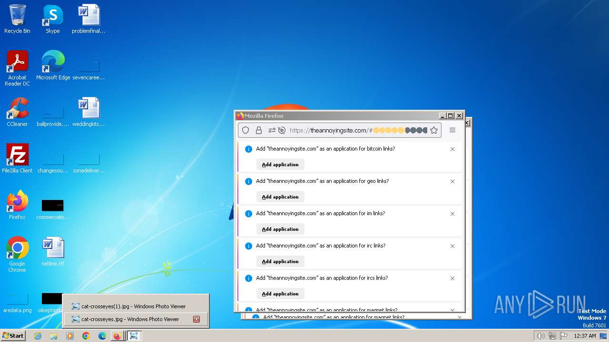Click info icon of bitcoin links notification
This screenshot has width=609, height=342.
pyautogui.click(x=248, y=149)
